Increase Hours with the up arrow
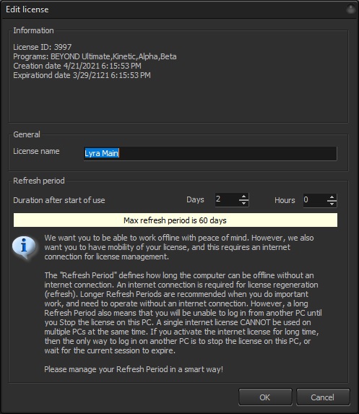The height and width of the screenshot is (414, 359). [x=332, y=197]
